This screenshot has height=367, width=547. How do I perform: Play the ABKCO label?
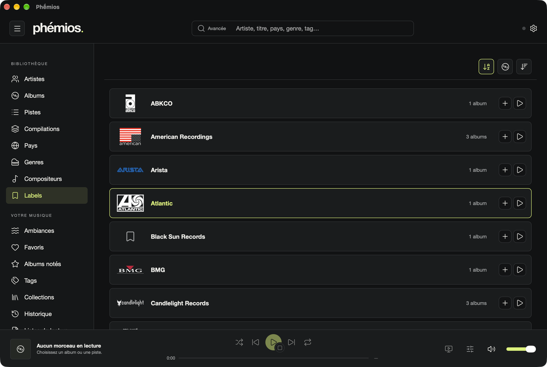pyautogui.click(x=520, y=103)
